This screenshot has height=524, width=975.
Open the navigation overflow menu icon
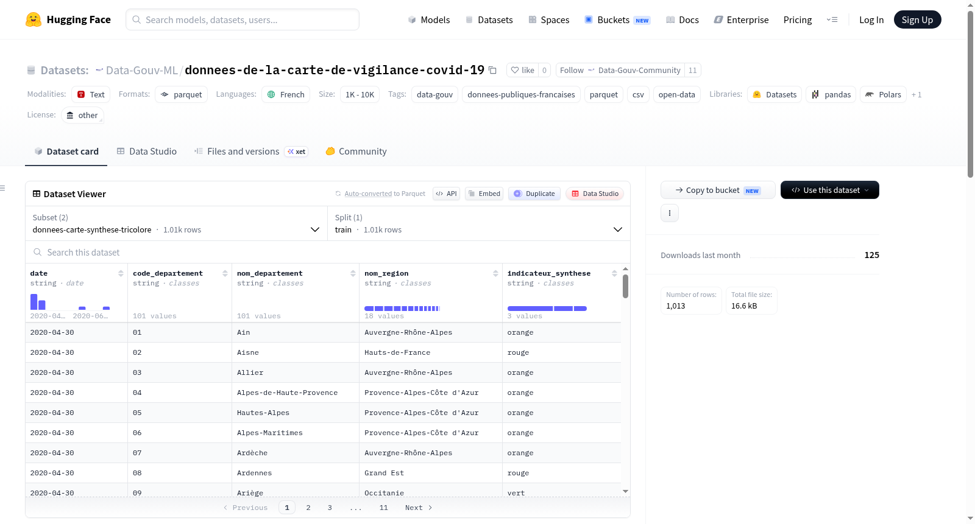832,19
